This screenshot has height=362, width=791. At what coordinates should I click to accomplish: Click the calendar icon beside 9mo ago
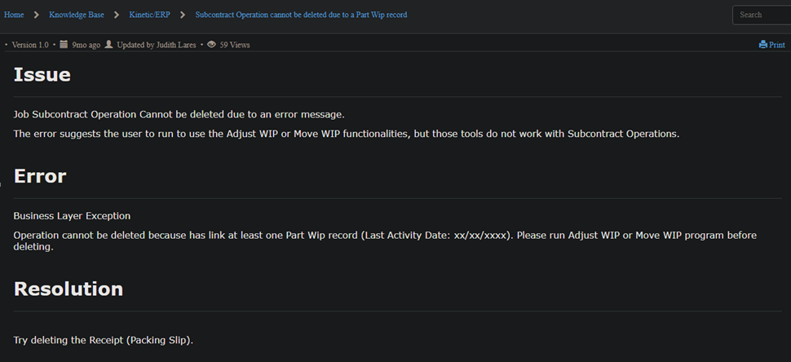(64, 45)
